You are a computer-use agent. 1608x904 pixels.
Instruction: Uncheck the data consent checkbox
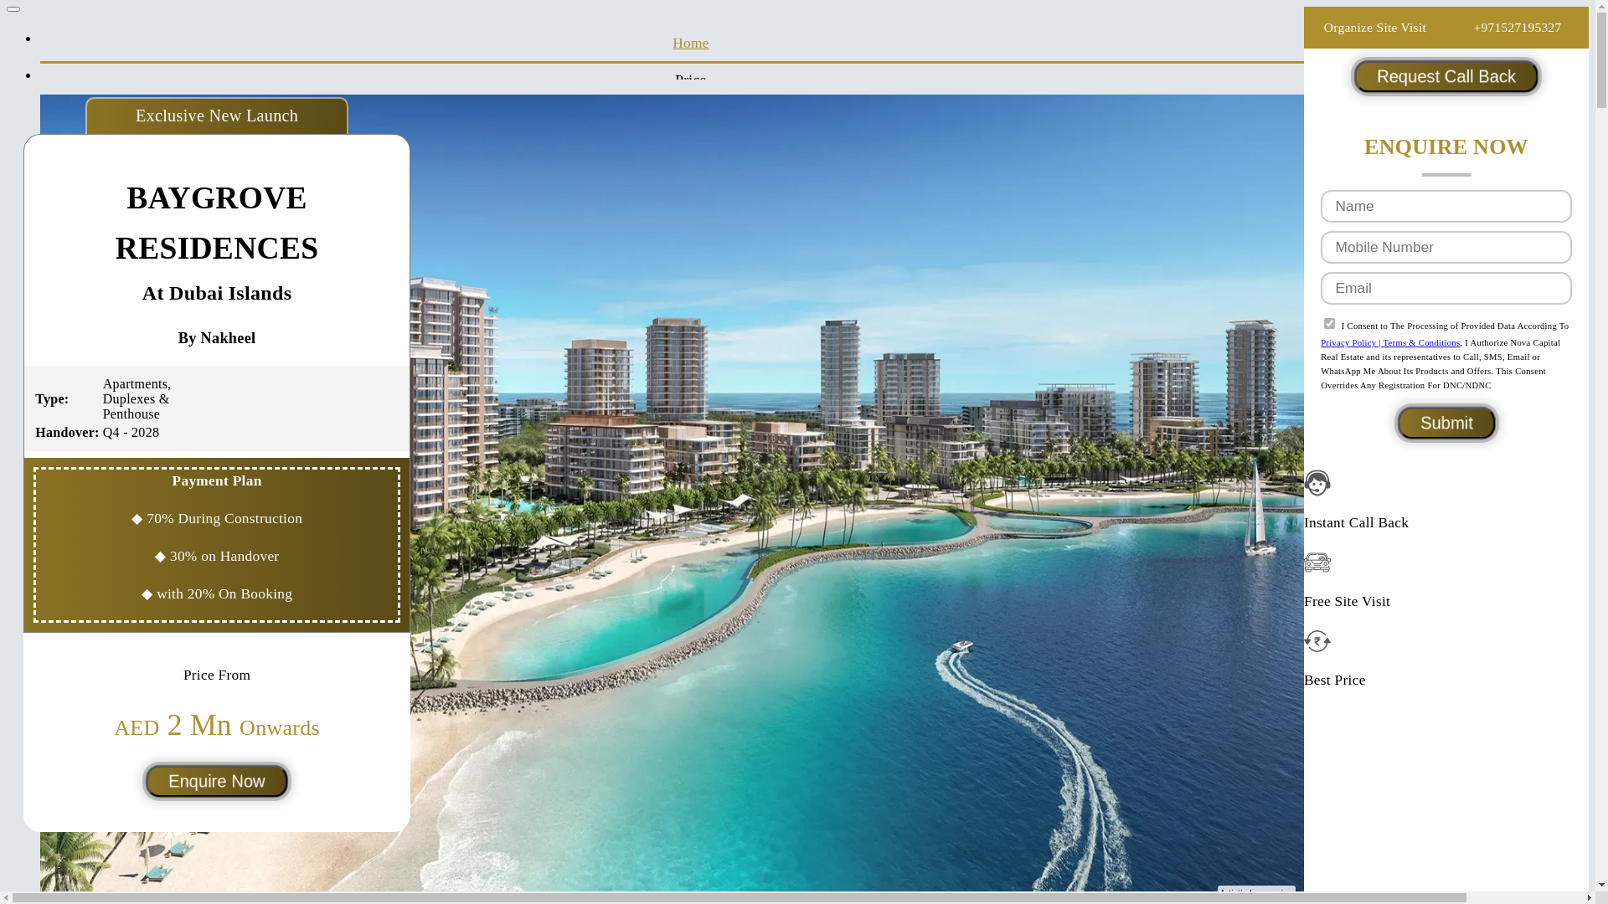pyautogui.click(x=1329, y=324)
